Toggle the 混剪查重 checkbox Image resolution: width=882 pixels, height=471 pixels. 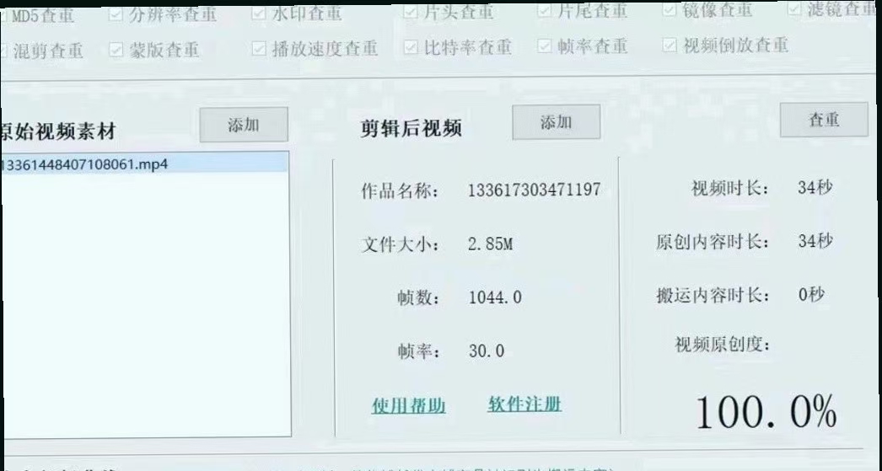tap(3, 51)
